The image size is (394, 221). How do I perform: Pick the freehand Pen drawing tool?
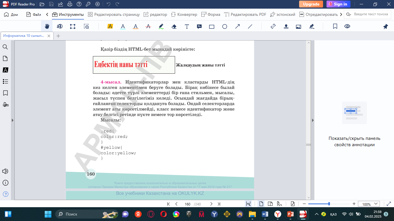click(161, 26)
